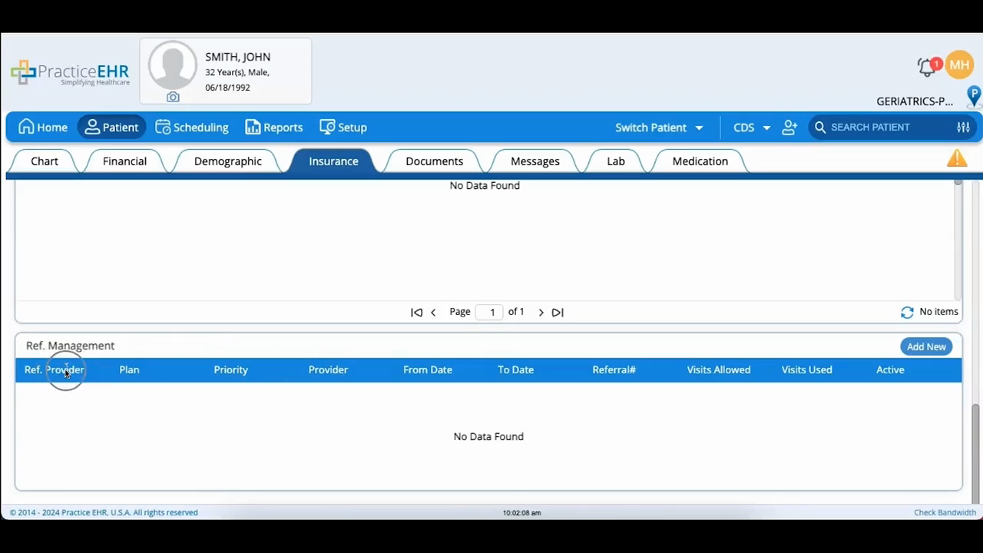Sort by Active column header
The height and width of the screenshot is (553, 983).
click(x=890, y=370)
